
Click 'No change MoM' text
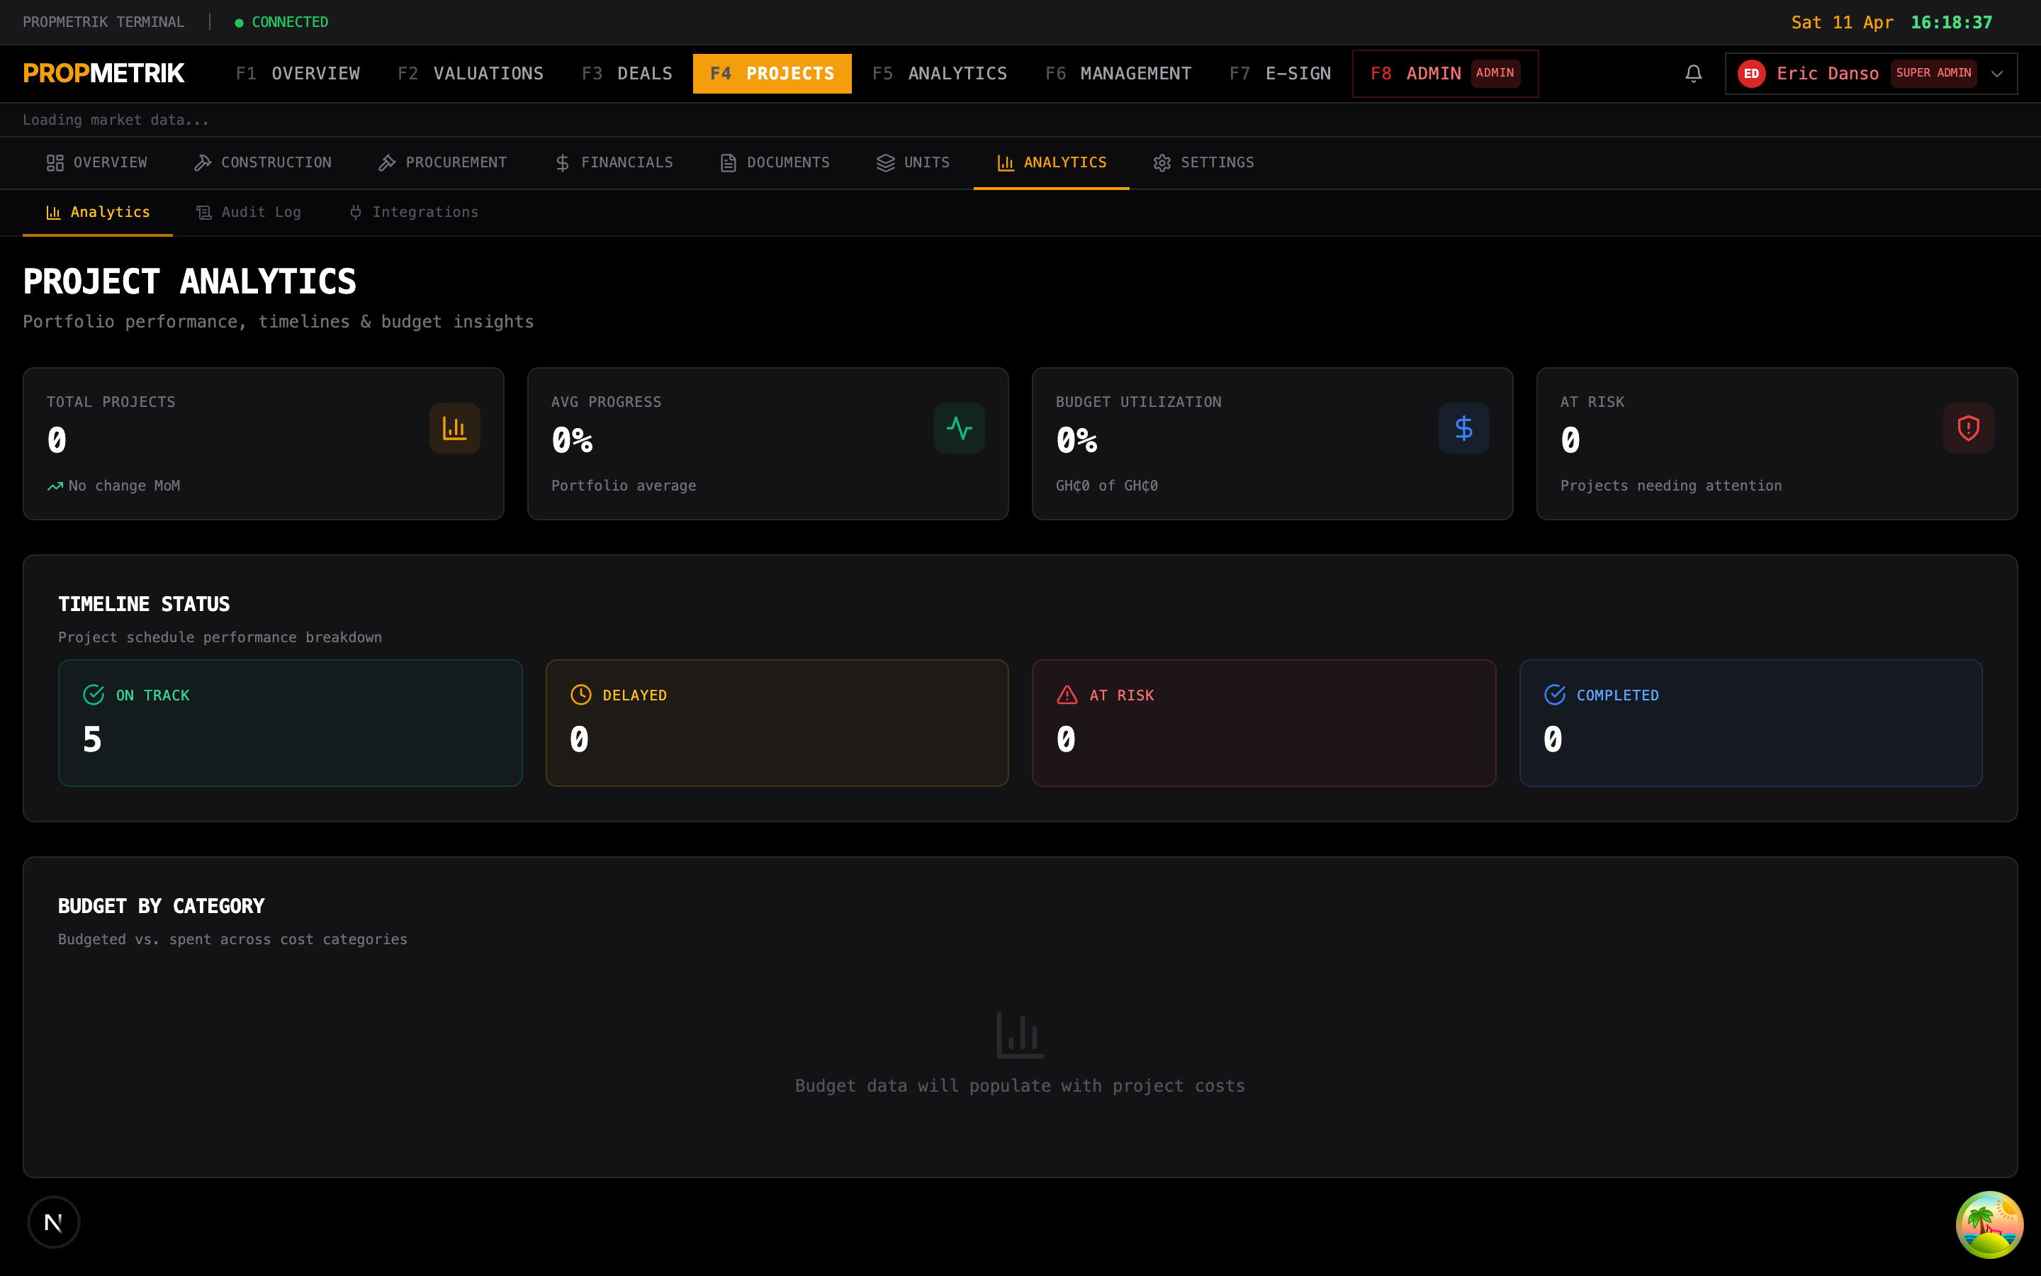click(124, 486)
